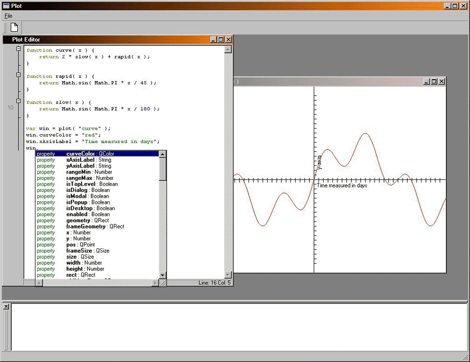Click the editor scrollbar up arrow
The width and height of the screenshot is (470, 362).
(x=228, y=49)
